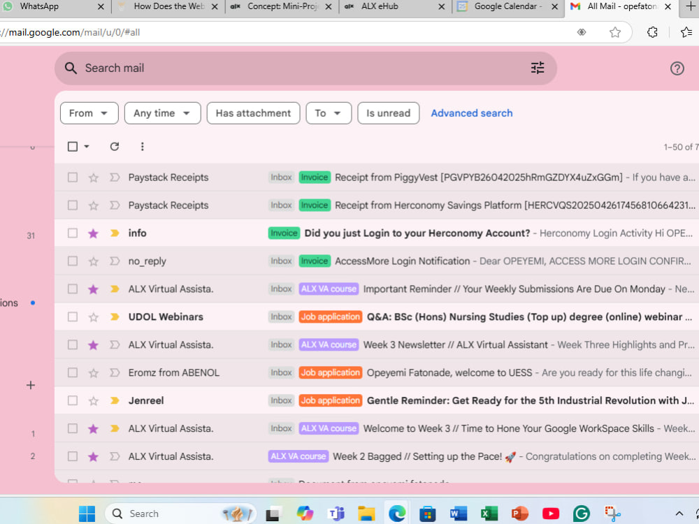
Task: Tick the select-all emails checkbox
Action: tap(72, 147)
